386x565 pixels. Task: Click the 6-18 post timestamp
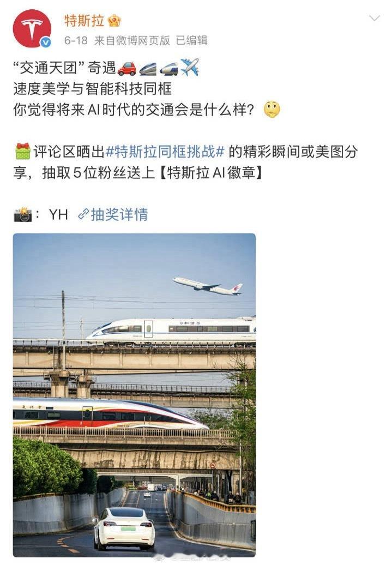point(76,40)
